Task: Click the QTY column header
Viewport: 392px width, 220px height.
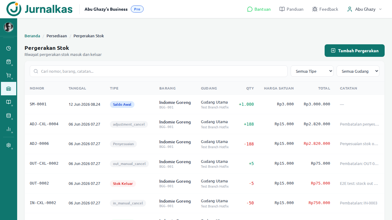Action: point(250,88)
